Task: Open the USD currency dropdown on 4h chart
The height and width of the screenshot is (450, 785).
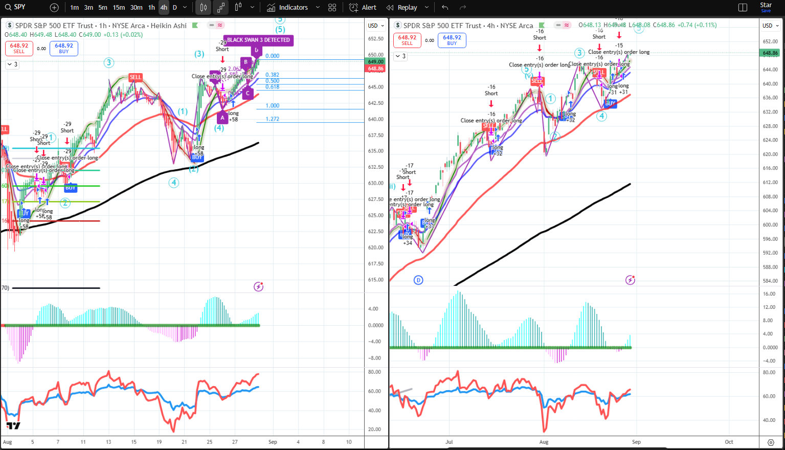Action: click(771, 26)
